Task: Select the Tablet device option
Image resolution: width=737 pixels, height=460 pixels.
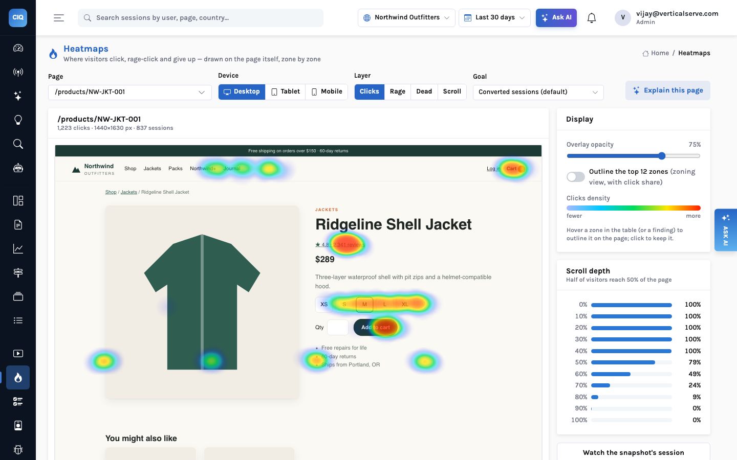Action: coord(286,91)
